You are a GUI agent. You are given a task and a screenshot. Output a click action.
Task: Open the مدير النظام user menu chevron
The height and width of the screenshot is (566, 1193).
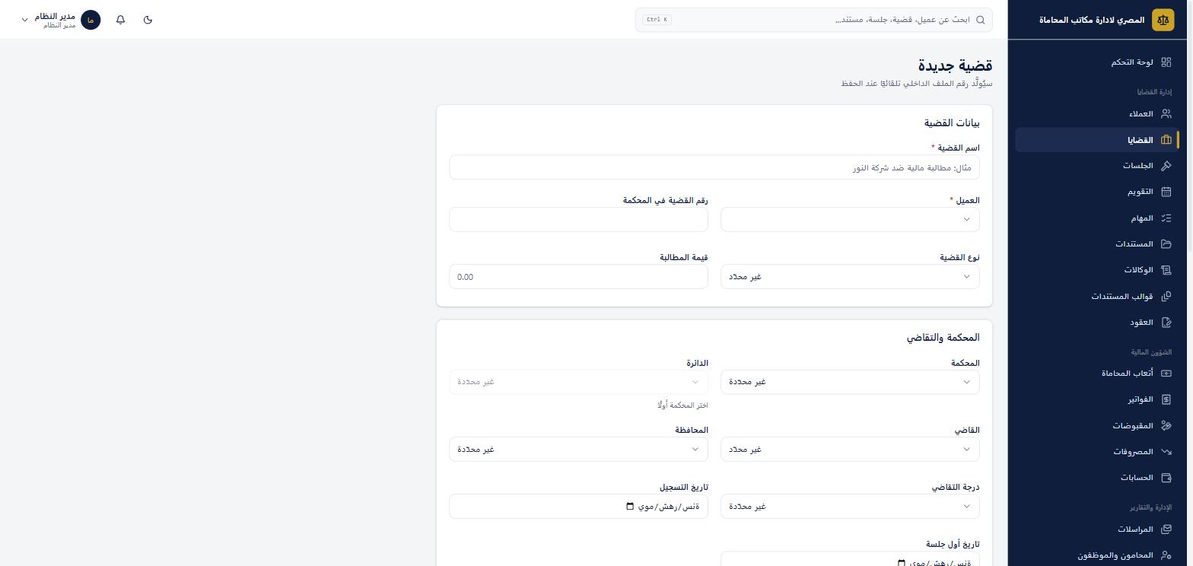(24, 20)
